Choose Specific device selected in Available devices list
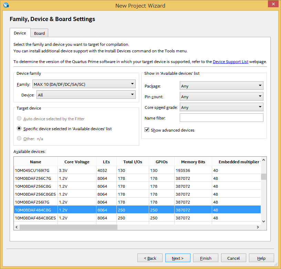Screen dimensions: 281x269 coord(19,128)
